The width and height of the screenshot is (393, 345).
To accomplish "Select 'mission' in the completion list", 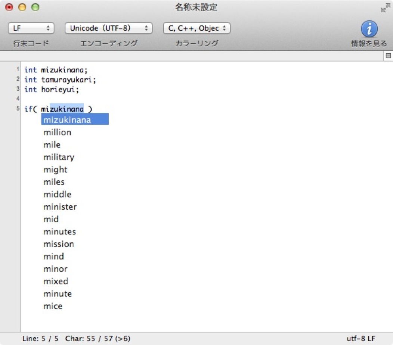I will (59, 244).
